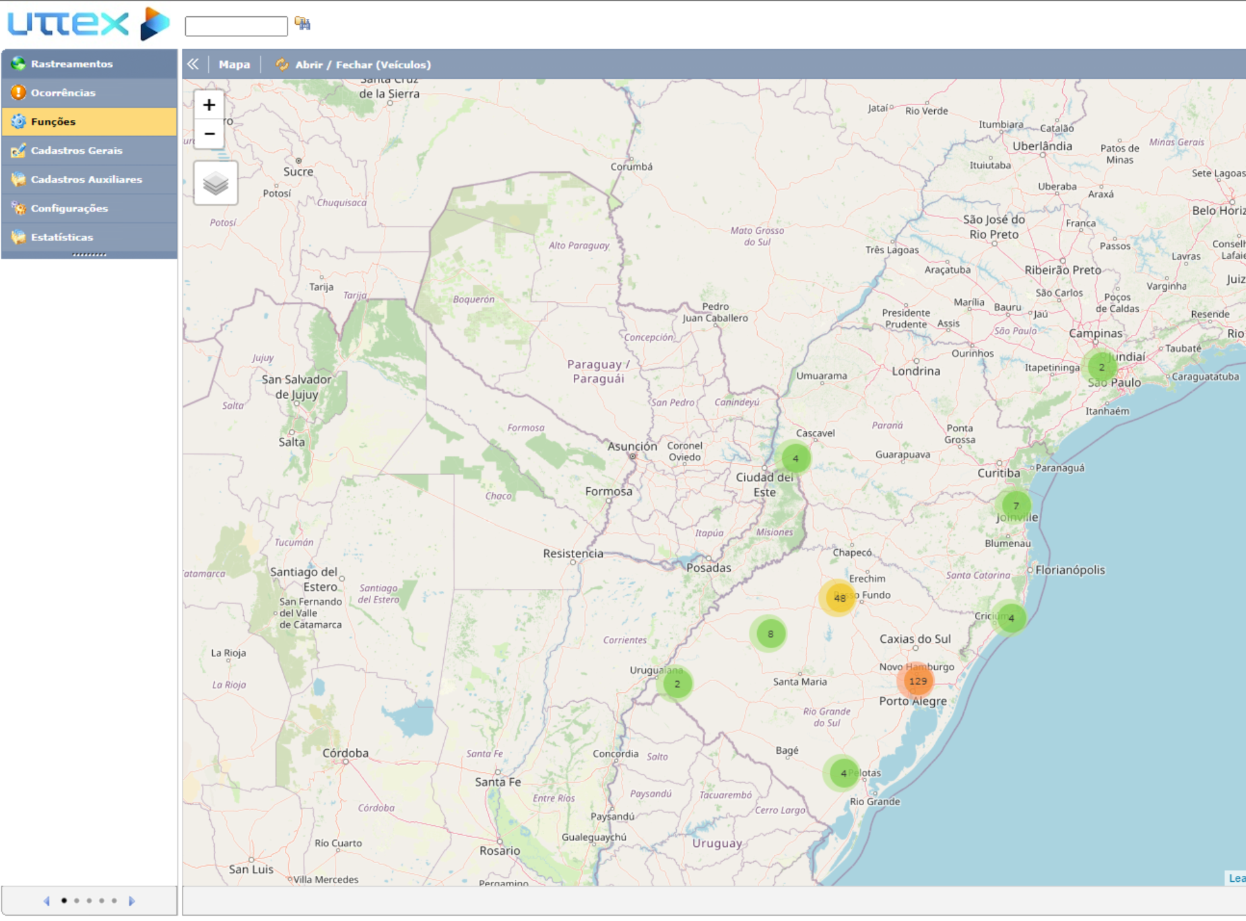
Task: Click the Asunción city label
Action: point(632,447)
